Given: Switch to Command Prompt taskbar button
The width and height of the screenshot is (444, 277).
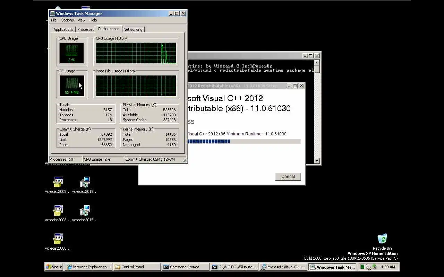Looking at the screenshot, I should (186, 267).
